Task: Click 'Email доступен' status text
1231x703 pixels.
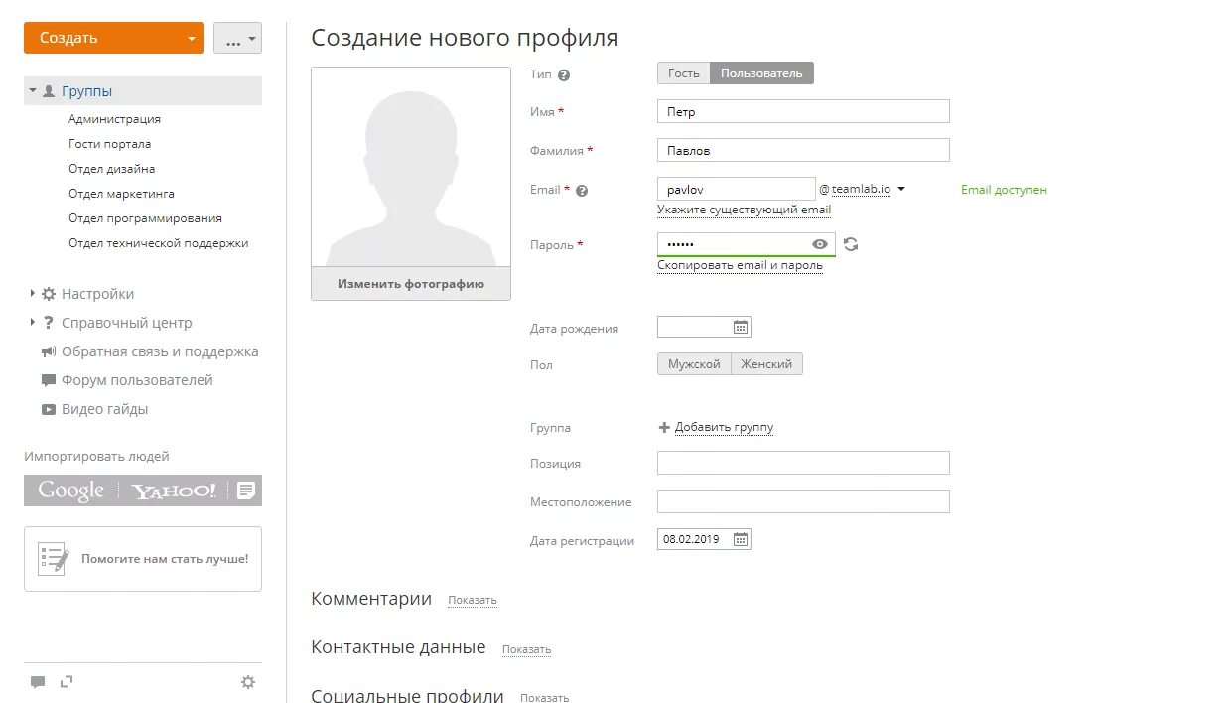Action: (x=1004, y=190)
